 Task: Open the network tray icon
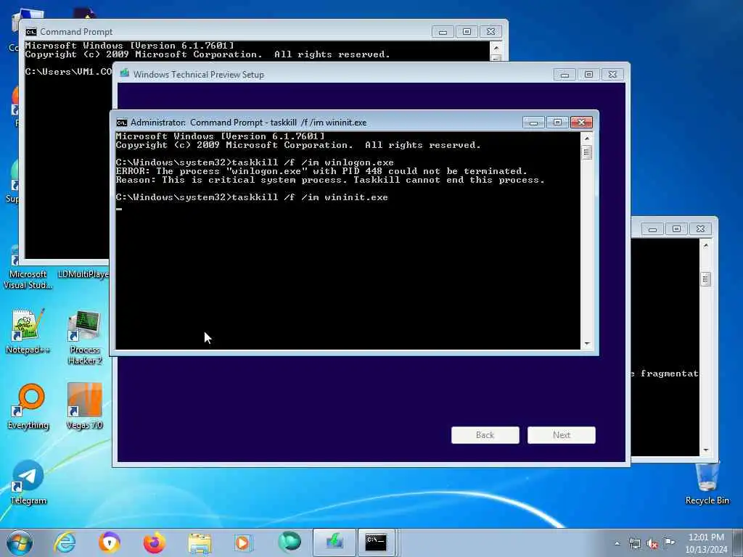click(634, 543)
